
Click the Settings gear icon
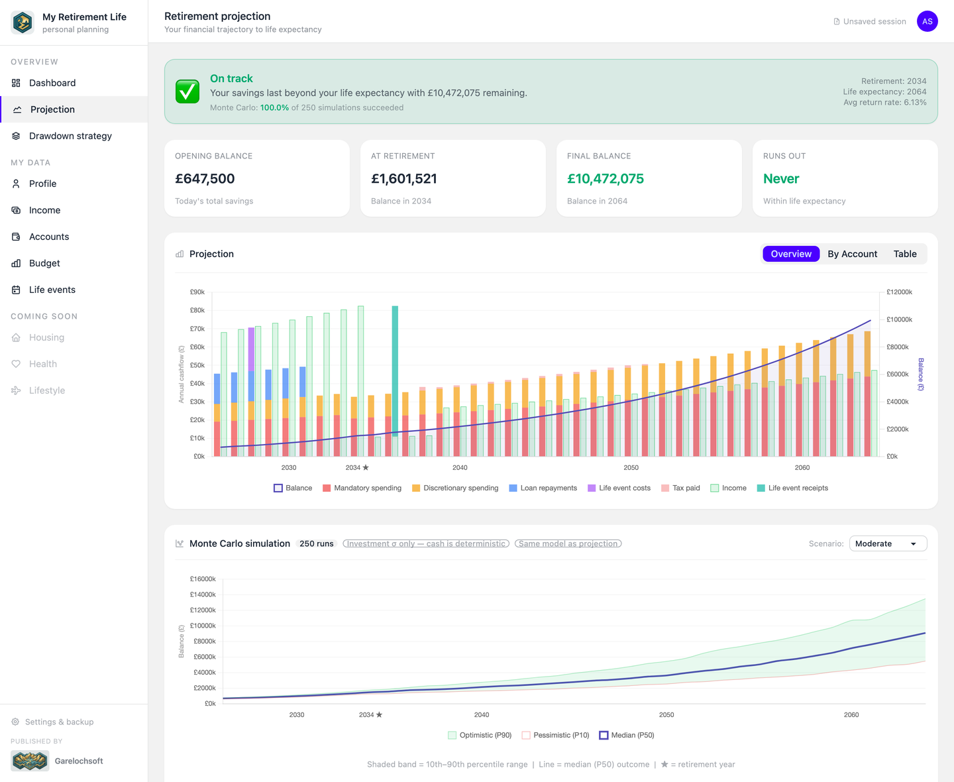15,722
